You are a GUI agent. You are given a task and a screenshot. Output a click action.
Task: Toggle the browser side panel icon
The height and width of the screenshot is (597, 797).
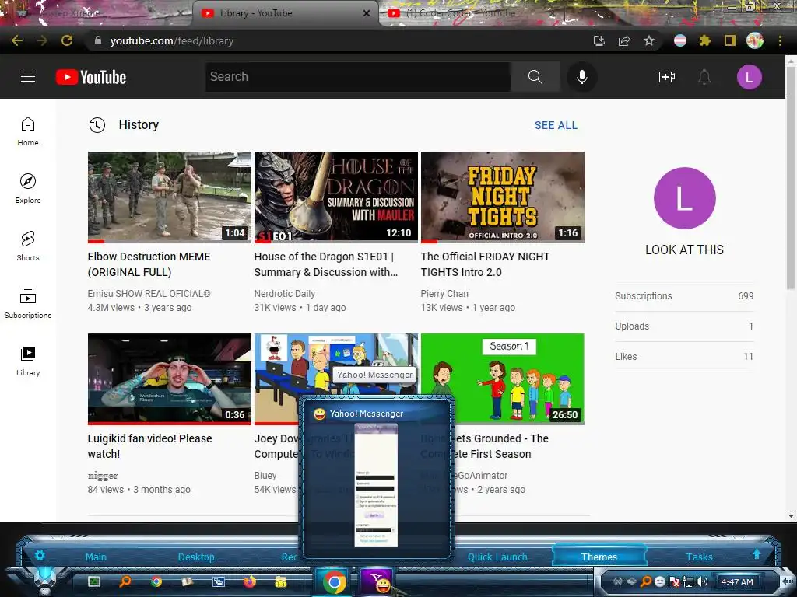(x=730, y=40)
